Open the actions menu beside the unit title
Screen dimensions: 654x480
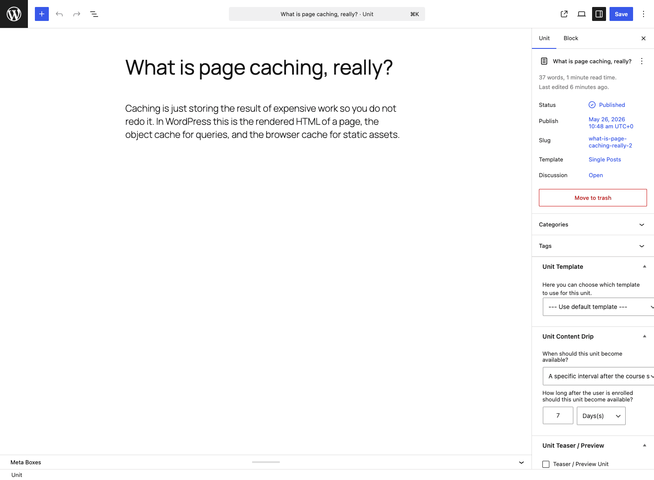(642, 61)
